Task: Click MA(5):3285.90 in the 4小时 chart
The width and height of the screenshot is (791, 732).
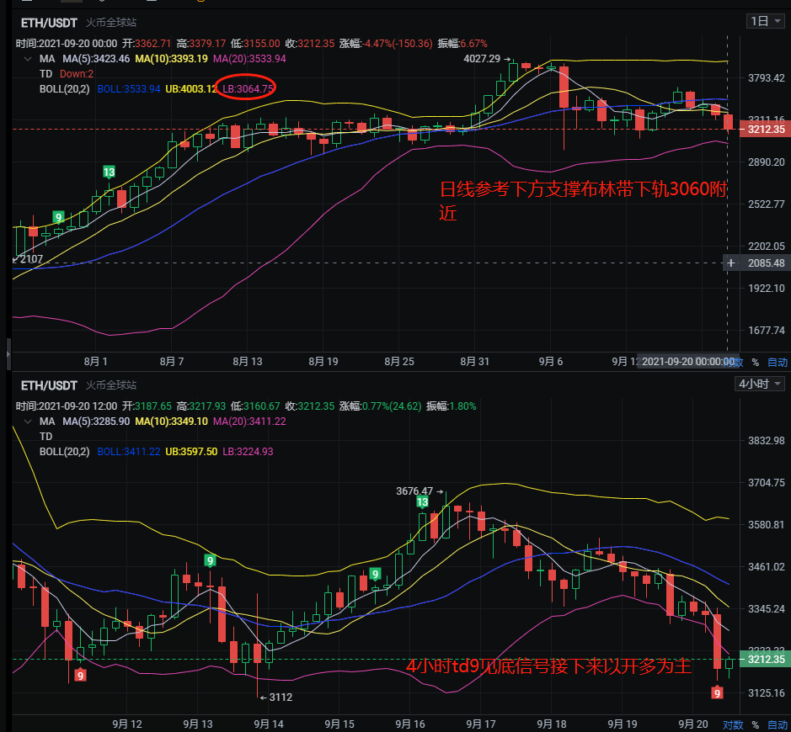Action: pyautogui.click(x=96, y=422)
